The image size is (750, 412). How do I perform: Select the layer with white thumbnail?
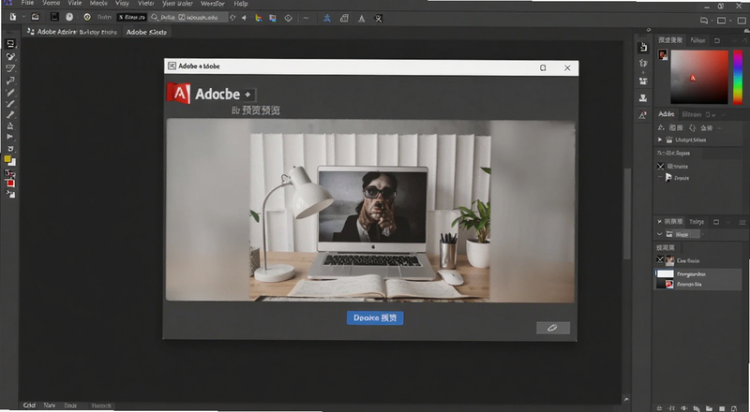pyautogui.click(x=698, y=273)
